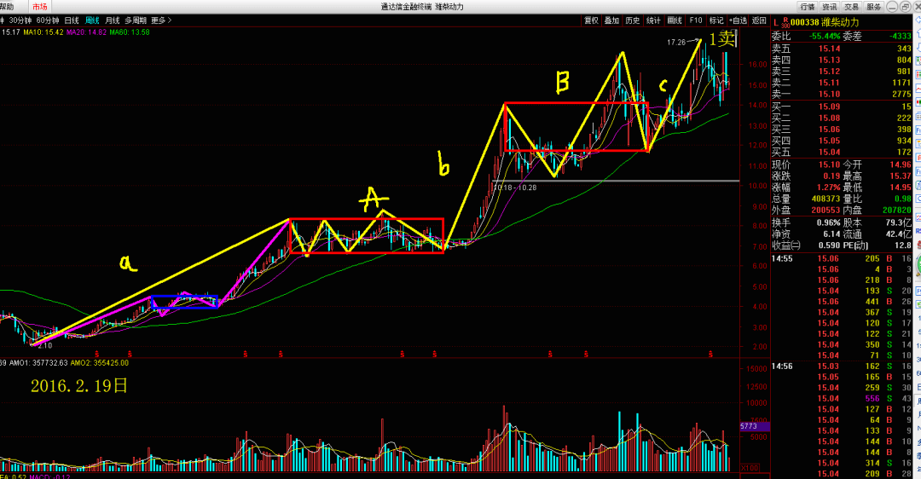Click the 复权 adjustment button
921x479 pixels.
[x=591, y=20]
